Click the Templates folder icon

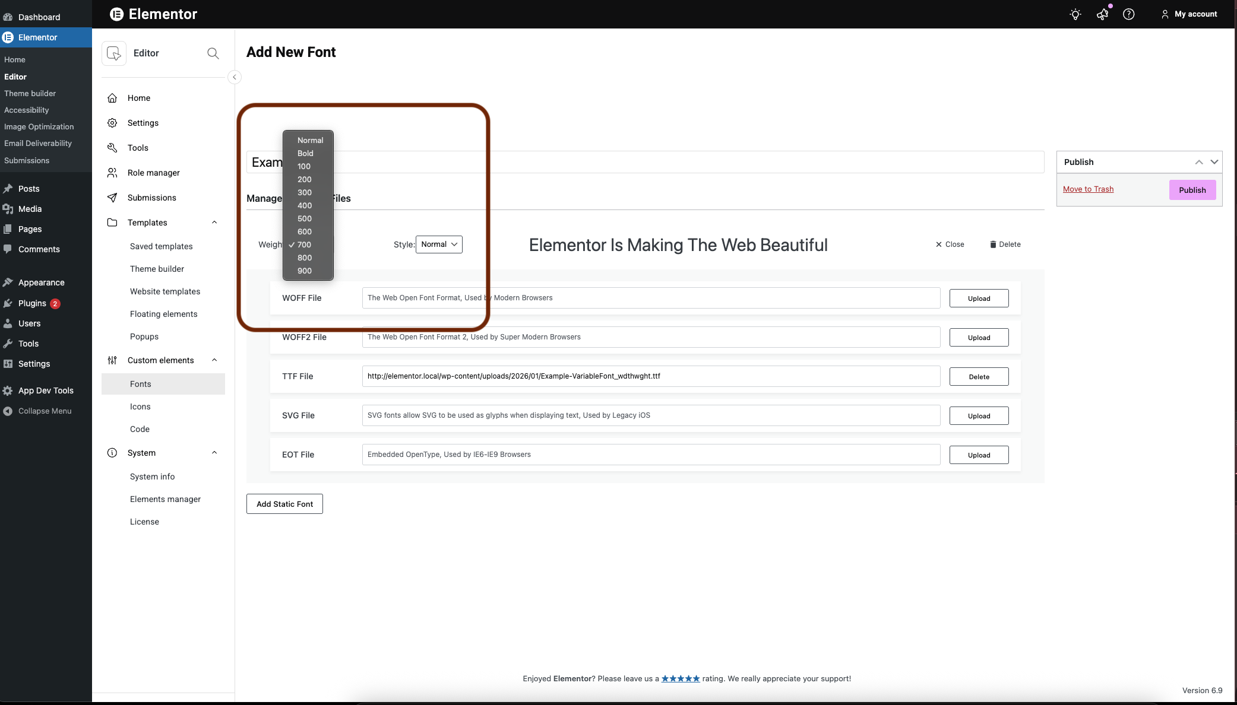(112, 223)
